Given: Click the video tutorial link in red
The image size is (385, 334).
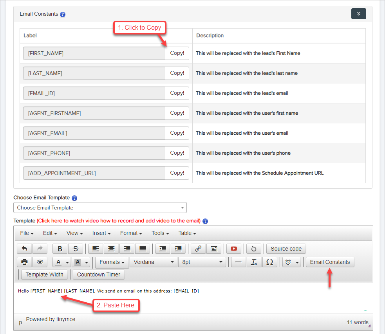Looking at the screenshot, I should pos(119,221).
